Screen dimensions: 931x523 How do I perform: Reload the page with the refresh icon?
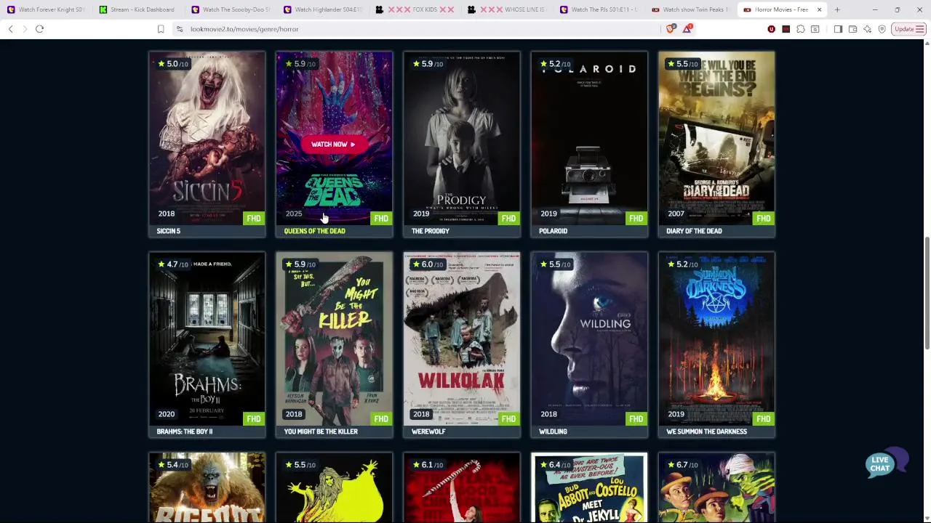point(39,29)
